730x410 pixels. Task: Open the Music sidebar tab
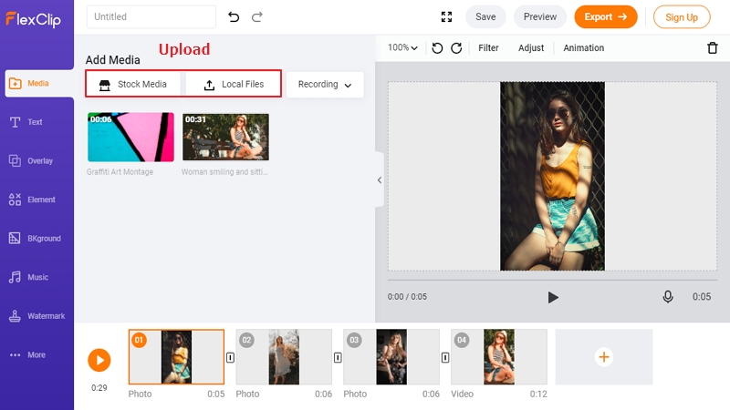36,278
